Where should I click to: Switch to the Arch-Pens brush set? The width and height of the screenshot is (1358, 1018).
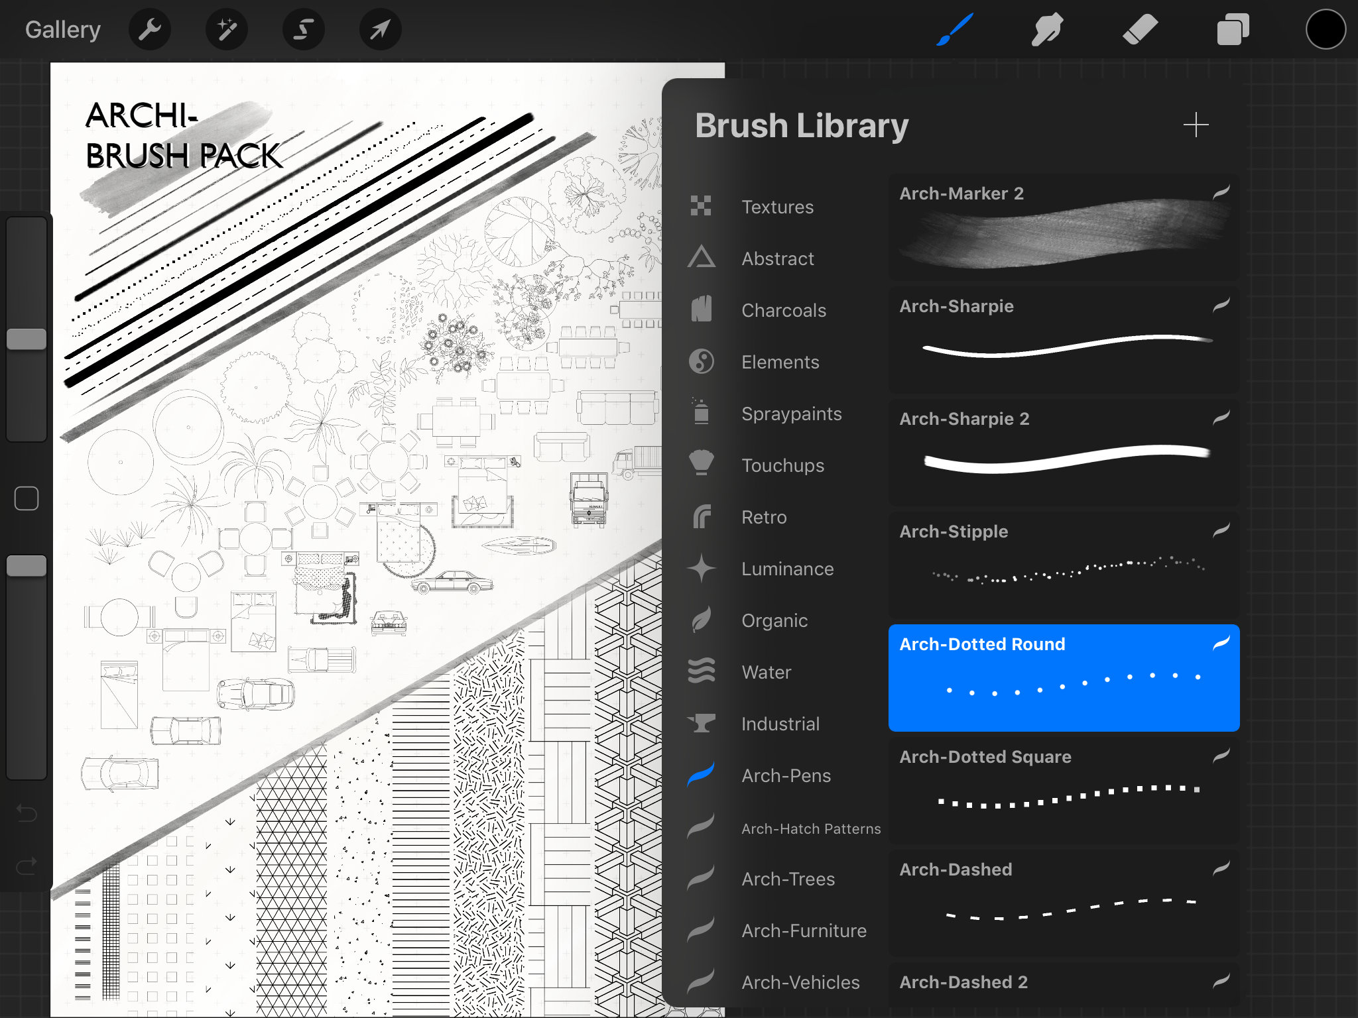(786, 775)
